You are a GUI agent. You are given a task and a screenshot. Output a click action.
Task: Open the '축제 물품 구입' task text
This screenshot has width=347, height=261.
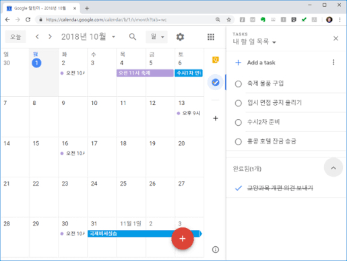(x=265, y=83)
